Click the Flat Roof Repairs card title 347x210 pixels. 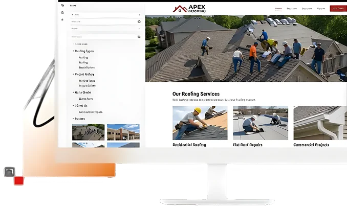248,145
